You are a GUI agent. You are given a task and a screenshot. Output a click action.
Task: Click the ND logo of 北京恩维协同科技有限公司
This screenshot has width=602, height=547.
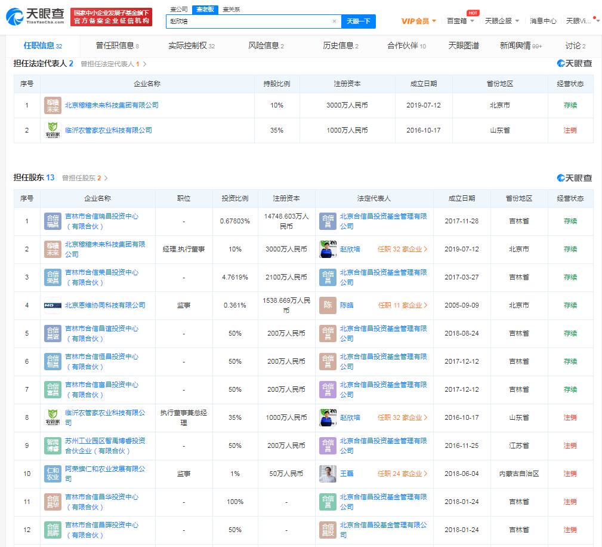(53, 306)
